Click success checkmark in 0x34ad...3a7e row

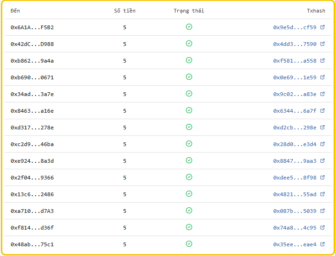pos(189,94)
